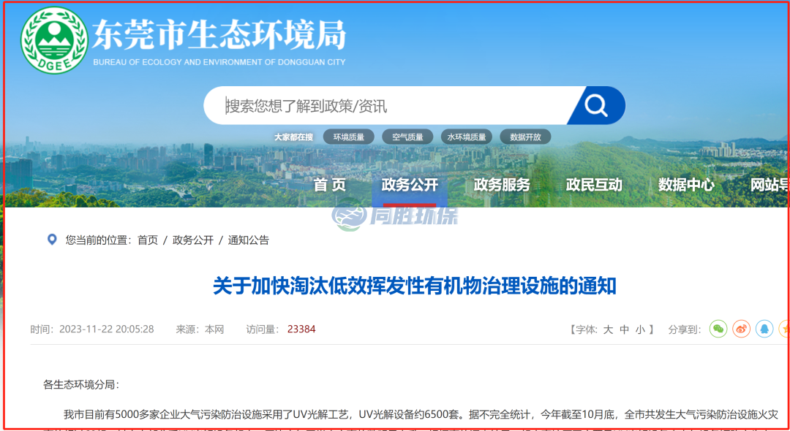Share the article via the WeChat icon
The height and width of the screenshot is (431, 790).
[x=718, y=329]
